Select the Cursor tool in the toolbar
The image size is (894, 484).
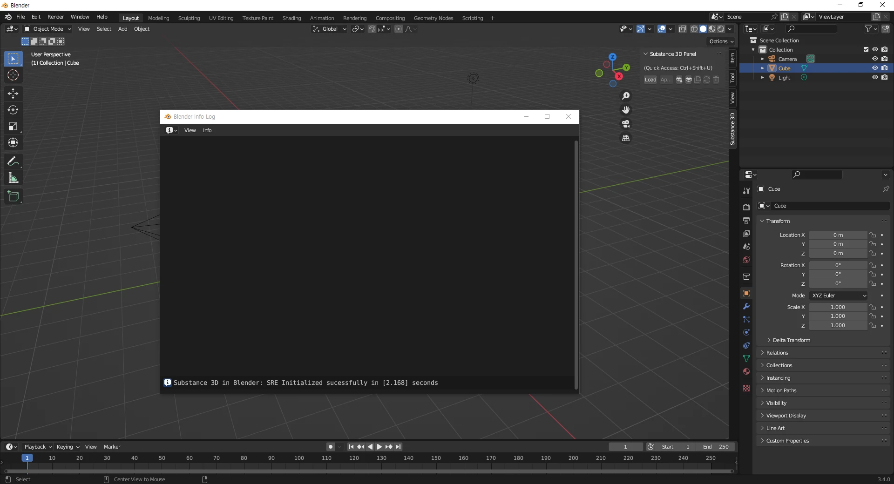click(13, 75)
